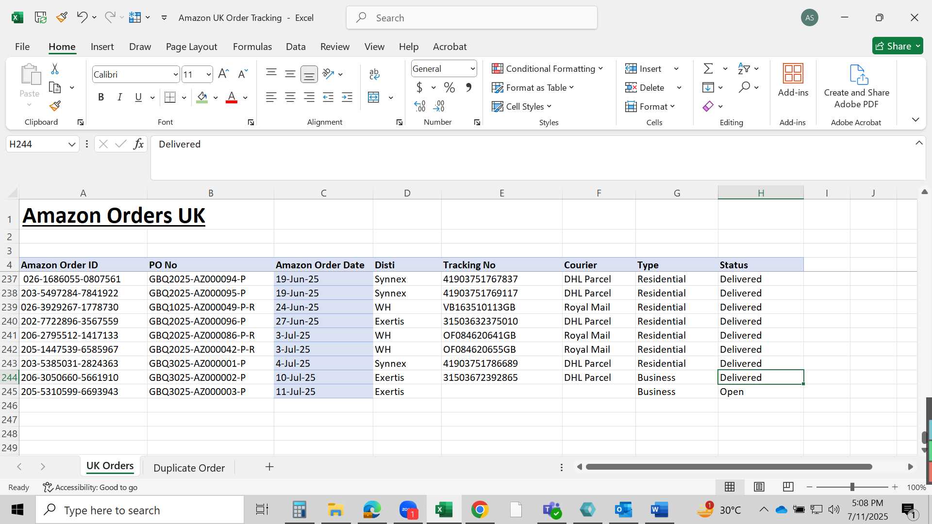Click the Find & Select magnifier icon
The width and height of the screenshot is (932, 524).
(x=744, y=87)
